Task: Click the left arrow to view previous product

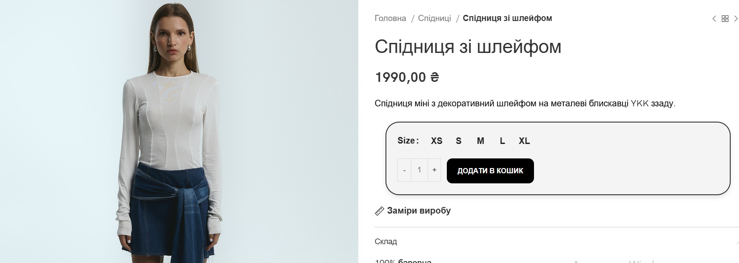Action: click(x=714, y=18)
